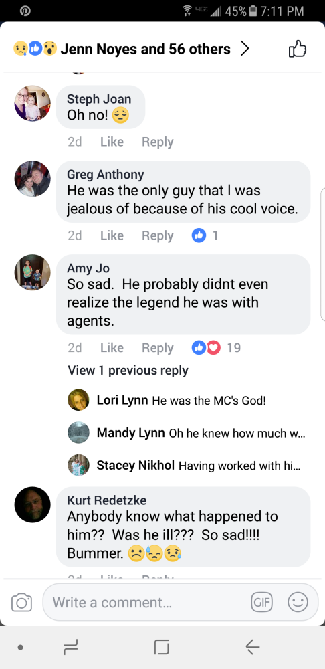Like Greg Anthony's comment
This screenshot has height=669, width=325.
click(112, 235)
